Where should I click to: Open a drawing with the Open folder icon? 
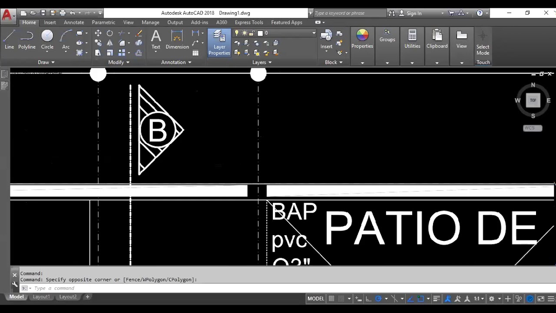click(x=33, y=13)
